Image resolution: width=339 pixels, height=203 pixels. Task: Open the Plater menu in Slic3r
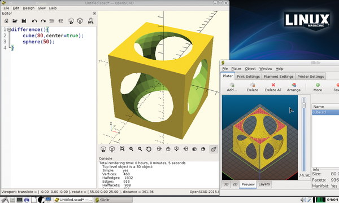(236, 69)
